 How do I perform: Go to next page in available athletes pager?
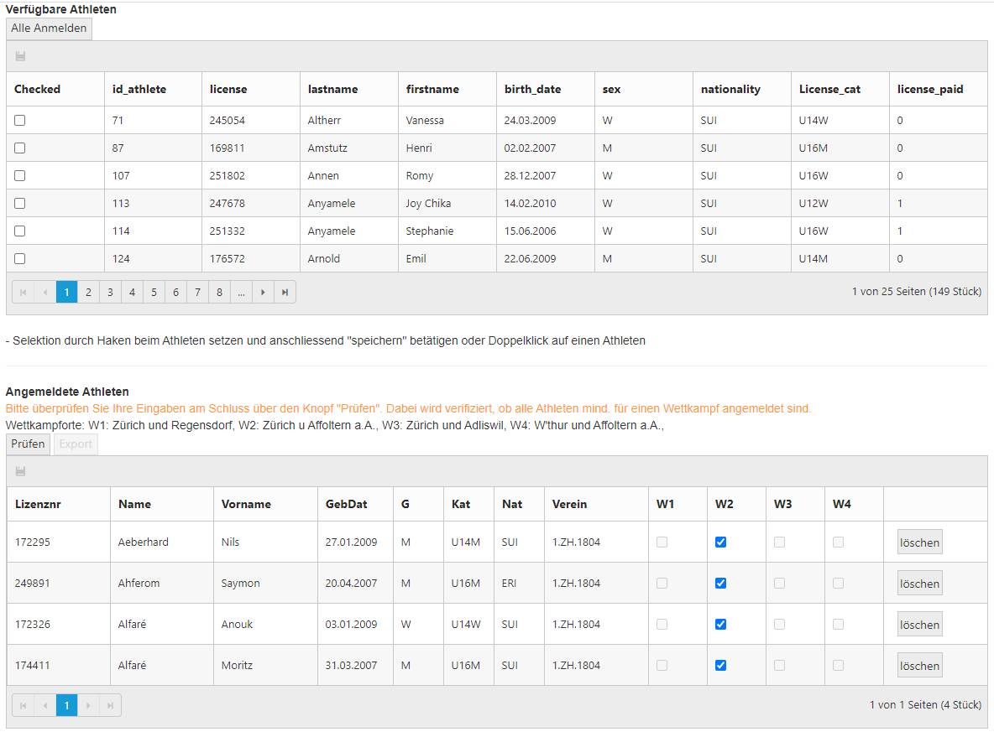click(264, 292)
